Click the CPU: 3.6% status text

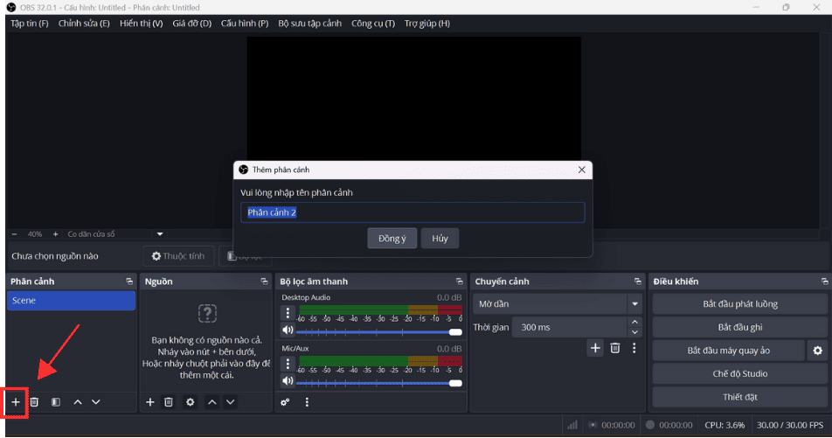click(725, 425)
